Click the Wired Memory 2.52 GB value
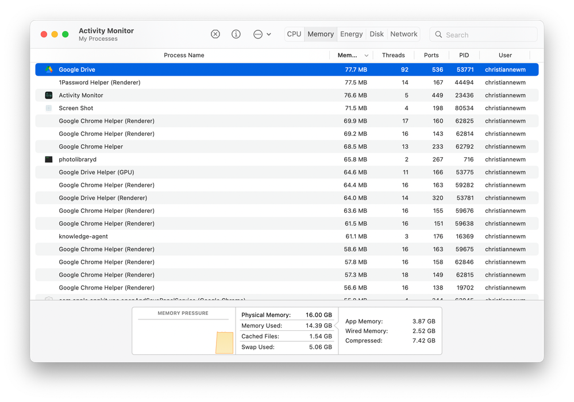Image resolution: width=574 pixels, height=402 pixels. pos(424,331)
